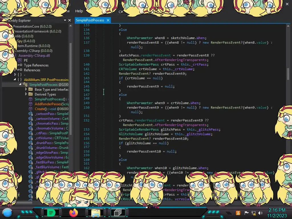Click WhenParameter type on line 149
This screenshot has height=219, width=292.
[140, 103]
